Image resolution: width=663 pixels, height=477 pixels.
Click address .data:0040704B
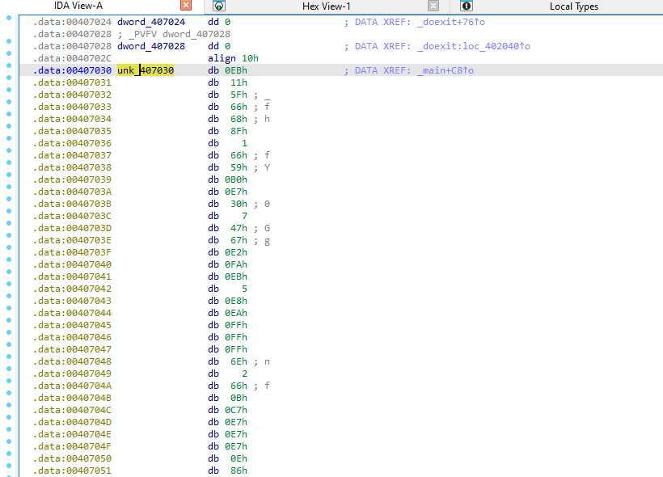pyautogui.click(x=72, y=398)
